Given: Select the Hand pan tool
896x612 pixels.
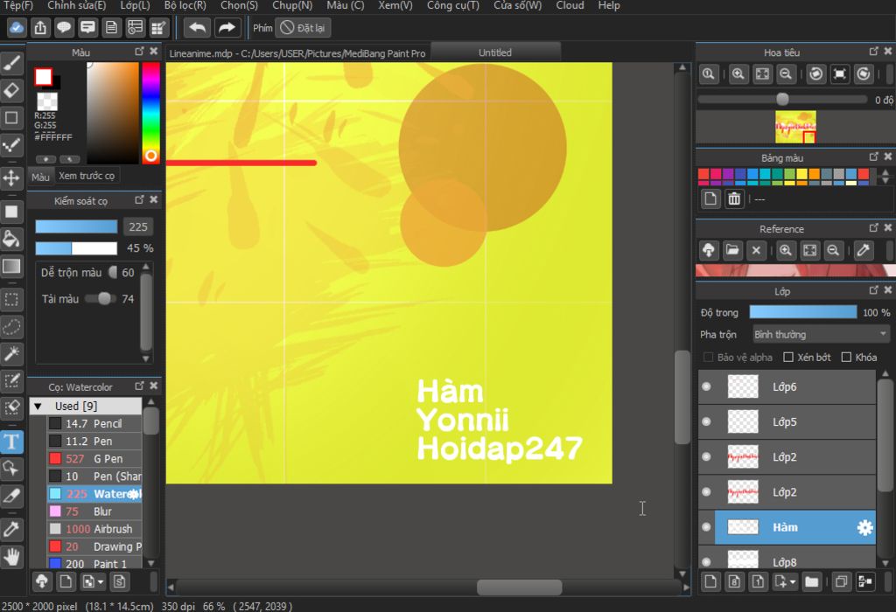Looking at the screenshot, I should click(11, 556).
